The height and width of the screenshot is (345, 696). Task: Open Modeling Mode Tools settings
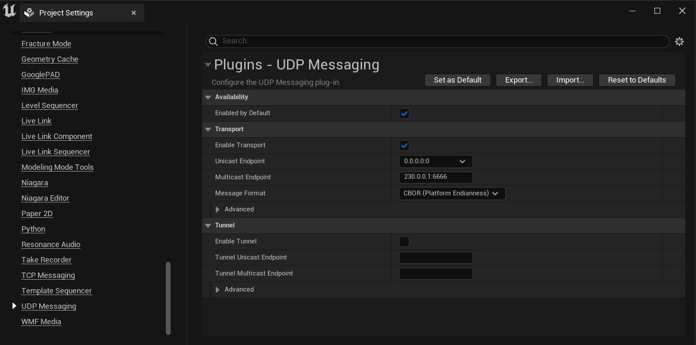click(x=57, y=167)
